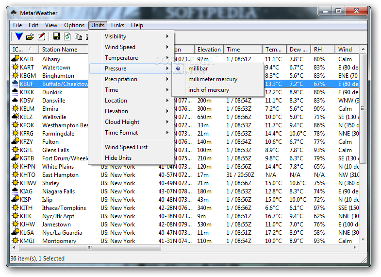Open the View menu

point(51,25)
